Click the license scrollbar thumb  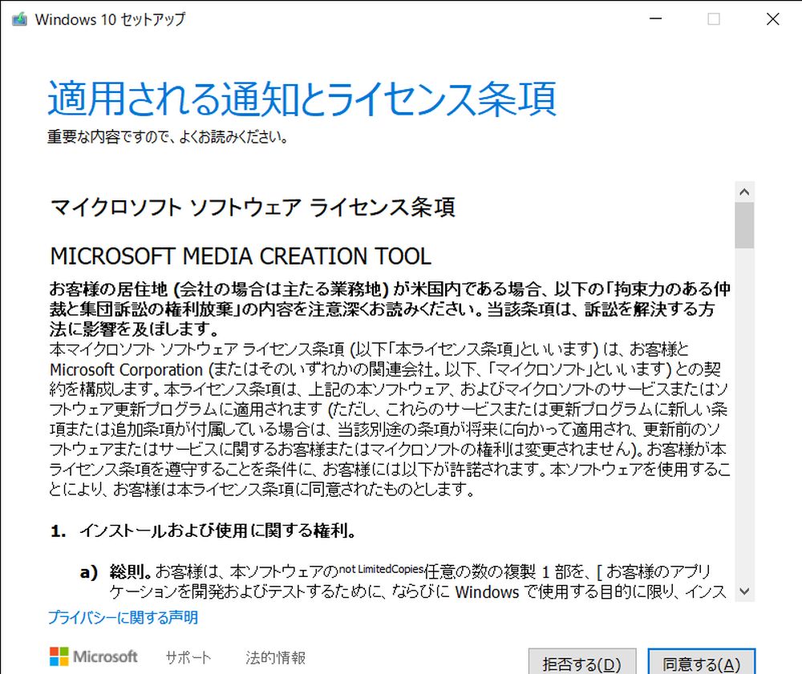745,225
